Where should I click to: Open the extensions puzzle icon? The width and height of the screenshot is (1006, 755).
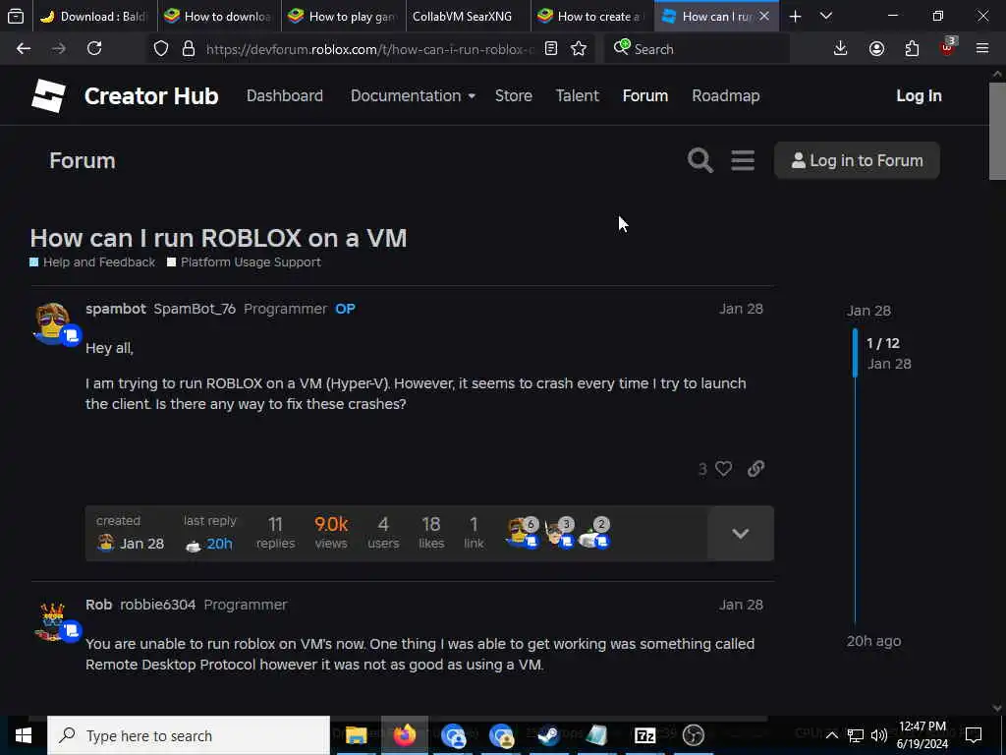coord(912,48)
